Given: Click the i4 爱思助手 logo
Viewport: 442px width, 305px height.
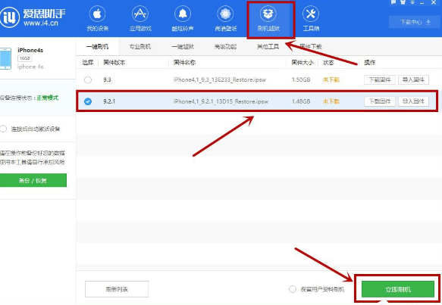Looking at the screenshot, I should pyautogui.click(x=33, y=17).
